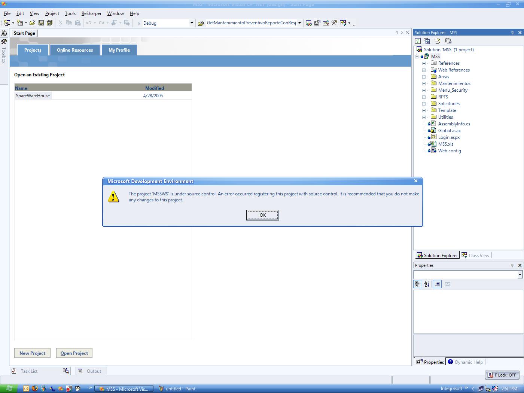Click Show All Files icon in Solution Explorer
This screenshot has height=393, width=524.
[438, 41]
